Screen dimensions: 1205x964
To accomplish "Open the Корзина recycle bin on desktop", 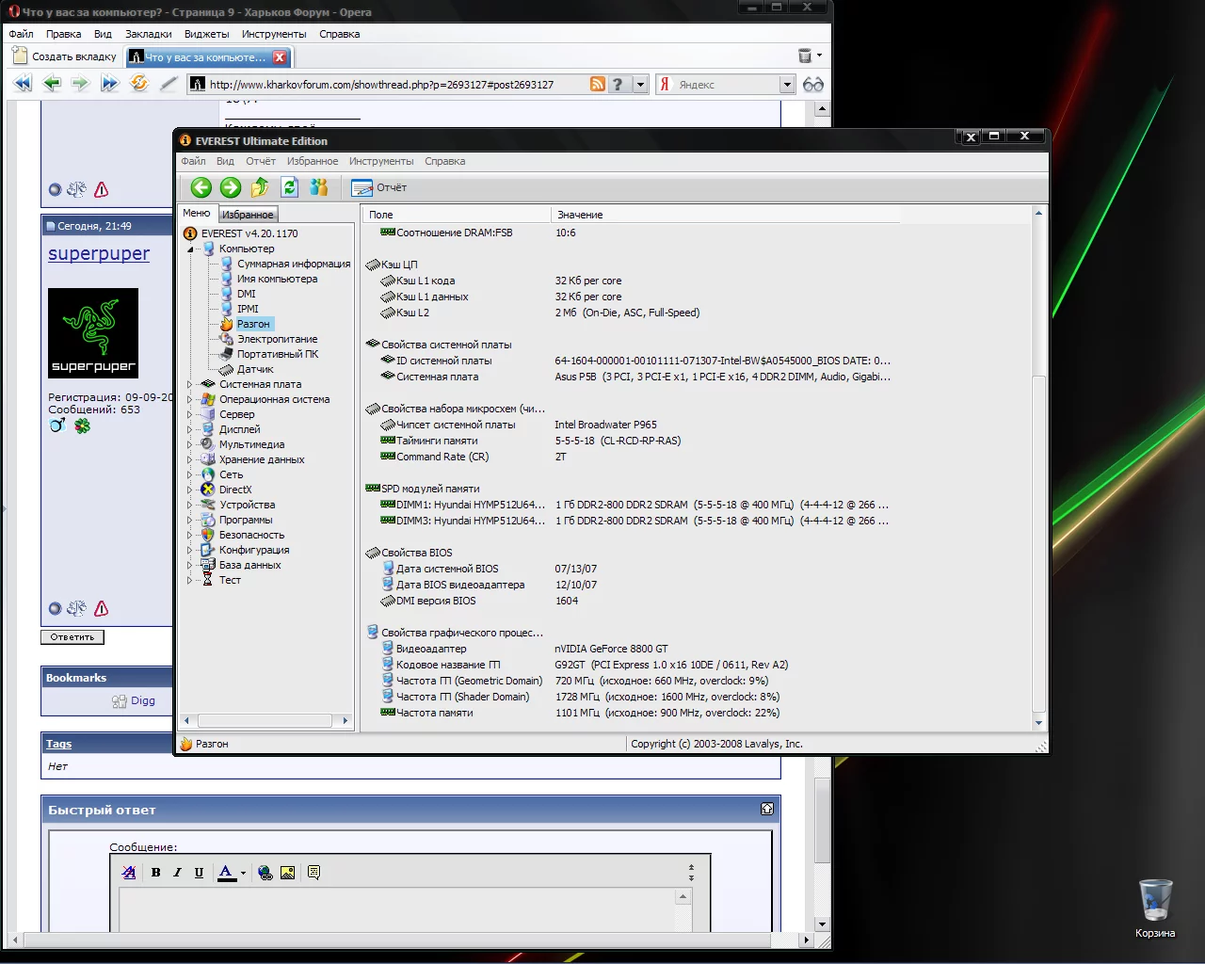I will 1155,908.
